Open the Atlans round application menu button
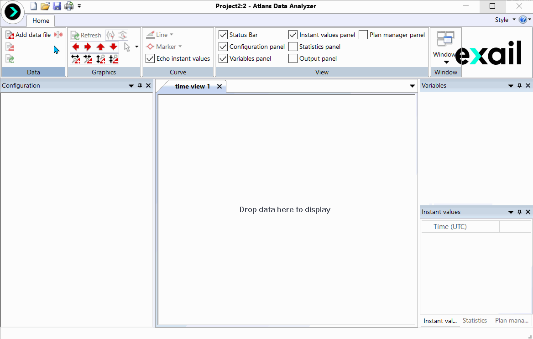533x339 pixels. point(13,12)
